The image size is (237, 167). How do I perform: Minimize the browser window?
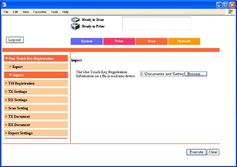coord(219,5)
